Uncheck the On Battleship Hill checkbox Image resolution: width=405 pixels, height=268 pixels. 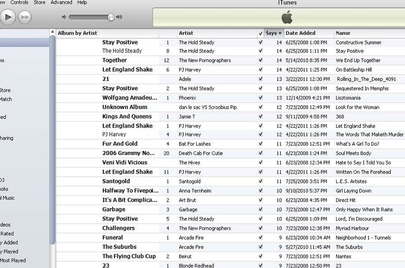pos(260,70)
